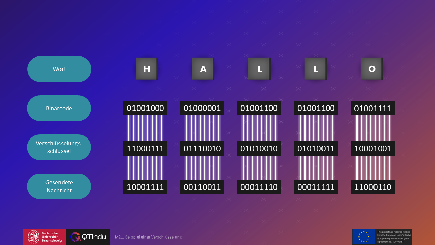Click binary code box 01001000
The width and height of the screenshot is (435, 245).
pyautogui.click(x=145, y=108)
